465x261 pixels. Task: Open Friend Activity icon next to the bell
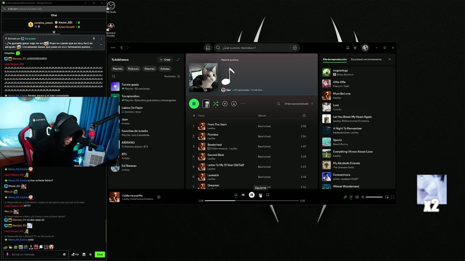(355, 47)
